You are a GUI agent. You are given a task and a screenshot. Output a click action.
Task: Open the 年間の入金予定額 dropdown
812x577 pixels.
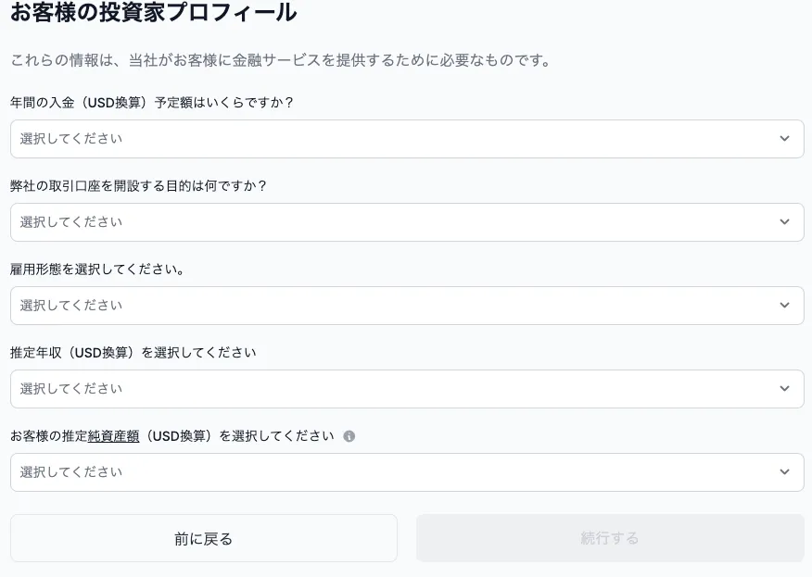408,139
